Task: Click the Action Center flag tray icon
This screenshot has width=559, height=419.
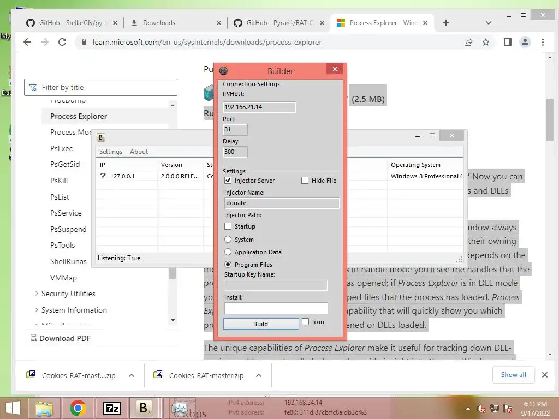Action: (508, 409)
